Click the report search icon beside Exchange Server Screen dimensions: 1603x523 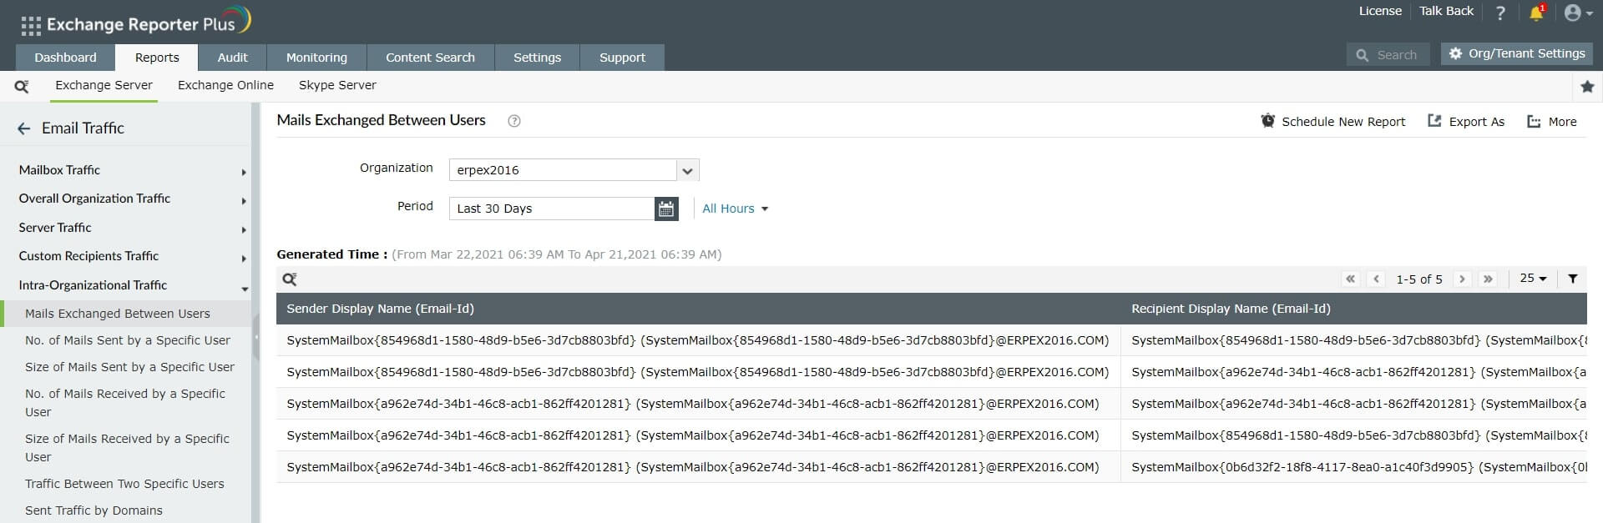[22, 86]
